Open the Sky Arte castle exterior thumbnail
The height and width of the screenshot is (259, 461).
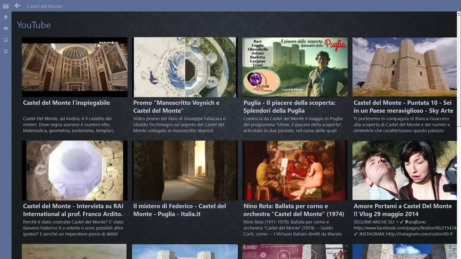point(405,67)
